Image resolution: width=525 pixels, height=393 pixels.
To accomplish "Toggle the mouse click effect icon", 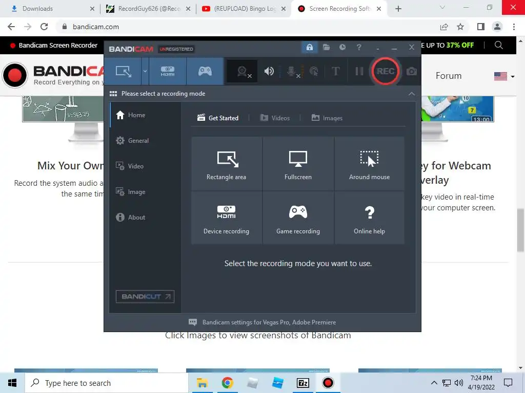I will 314,71.
